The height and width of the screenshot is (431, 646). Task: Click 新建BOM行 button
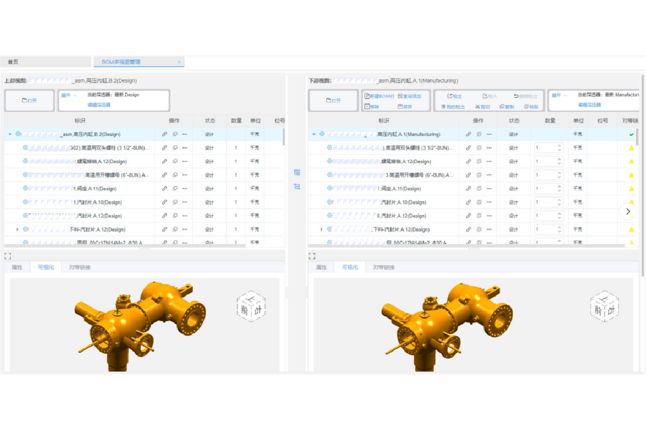[x=380, y=96]
